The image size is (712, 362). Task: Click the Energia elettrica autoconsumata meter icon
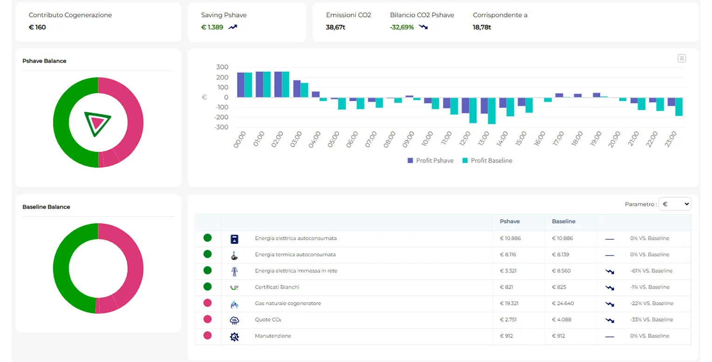click(234, 239)
